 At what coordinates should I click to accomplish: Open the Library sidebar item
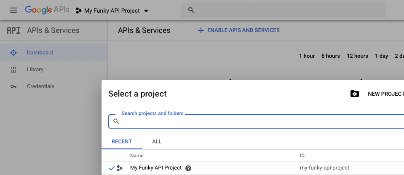(x=54, y=70)
